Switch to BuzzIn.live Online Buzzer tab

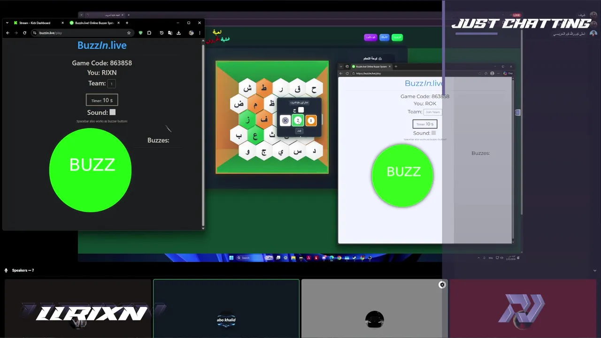[94, 23]
